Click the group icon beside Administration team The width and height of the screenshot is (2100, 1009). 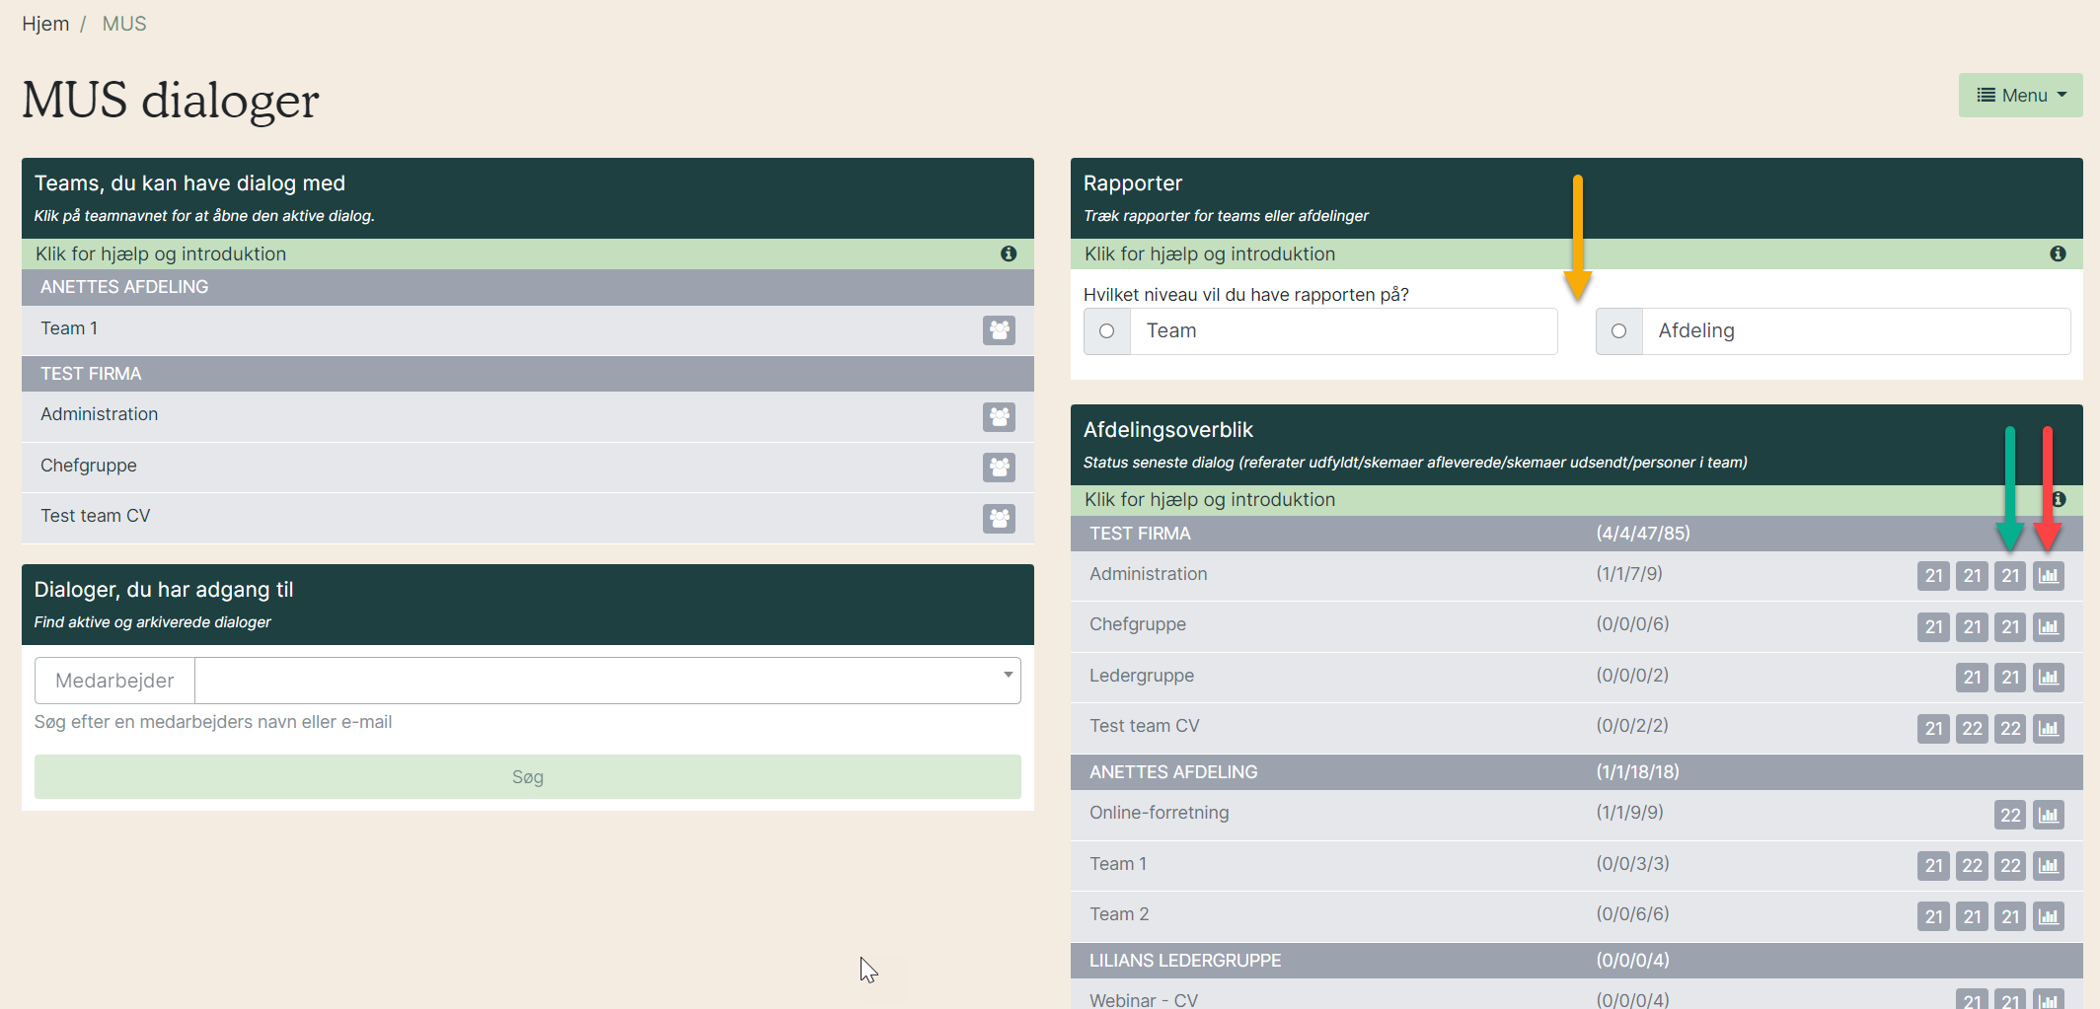[x=999, y=416]
